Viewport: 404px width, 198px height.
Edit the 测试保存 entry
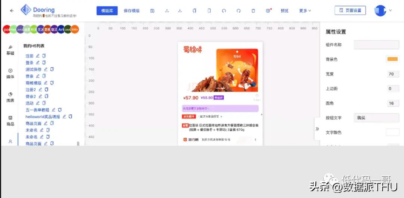(x=46, y=69)
